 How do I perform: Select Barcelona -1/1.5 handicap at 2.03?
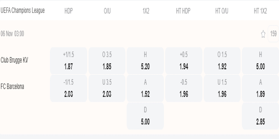click(x=69, y=88)
